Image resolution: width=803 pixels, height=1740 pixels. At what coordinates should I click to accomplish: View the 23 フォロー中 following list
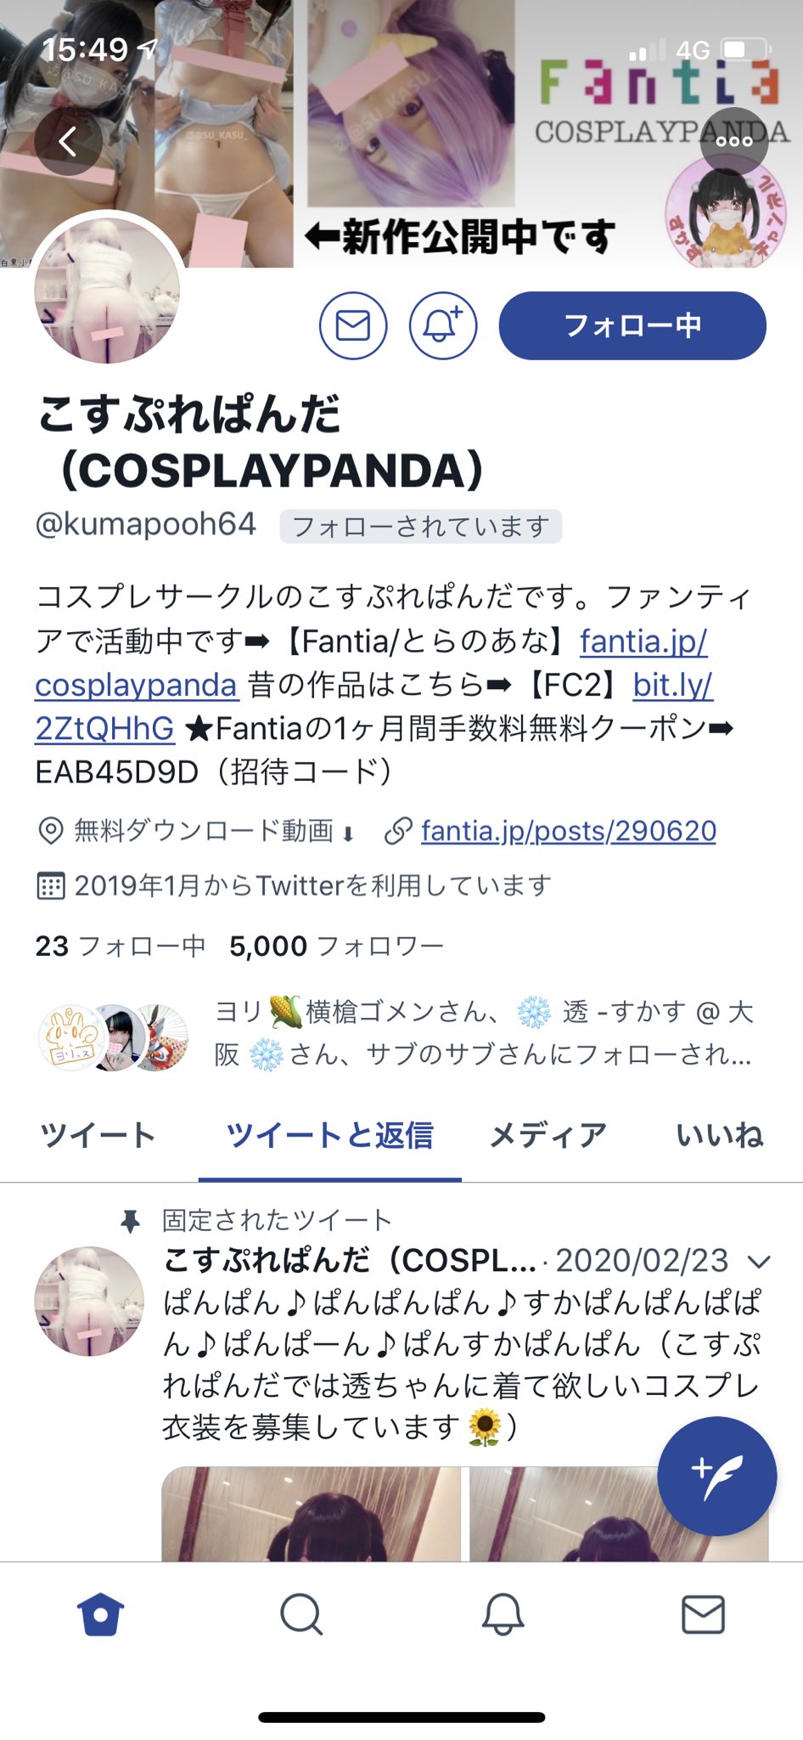120,946
